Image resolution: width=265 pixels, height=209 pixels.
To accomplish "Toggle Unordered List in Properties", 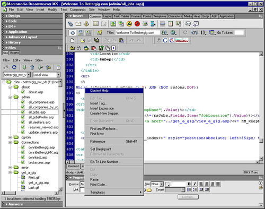I will [x=189, y=189].
